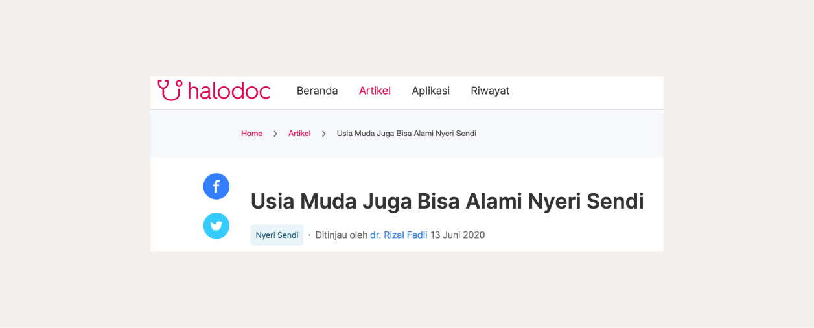The image size is (814, 328).
Task: Click the date 13 Juni 2020
Action: pyautogui.click(x=458, y=235)
